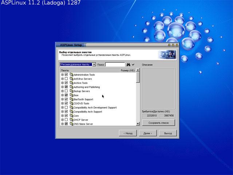Expand the DNS Name Server tree node

point(62,124)
